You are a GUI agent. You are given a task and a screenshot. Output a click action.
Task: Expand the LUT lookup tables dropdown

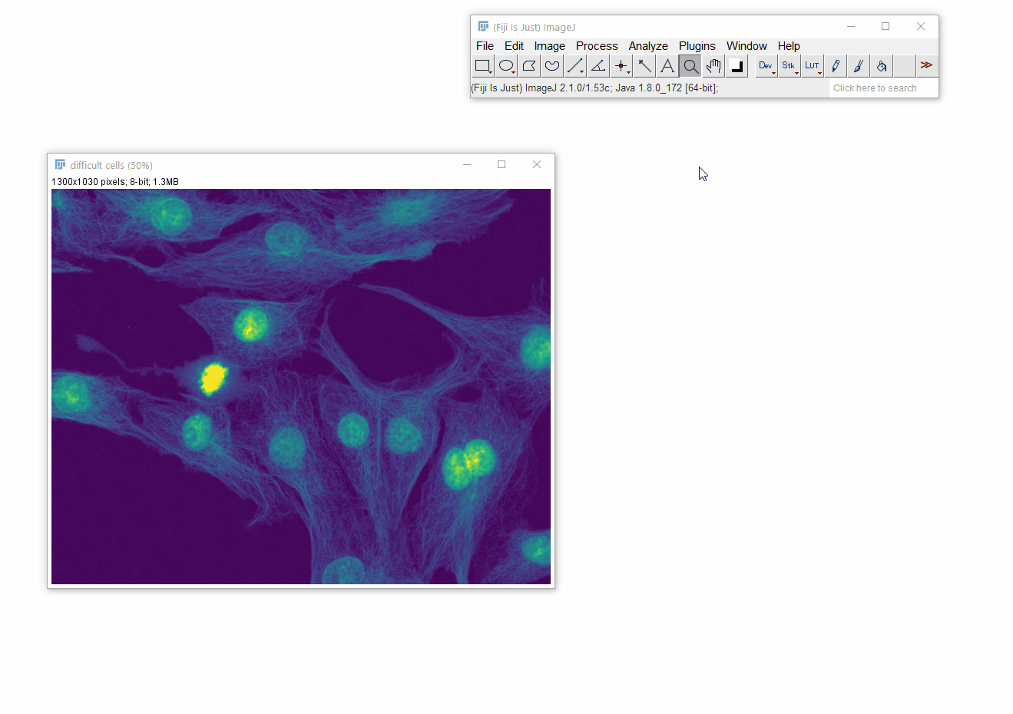click(x=812, y=66)
